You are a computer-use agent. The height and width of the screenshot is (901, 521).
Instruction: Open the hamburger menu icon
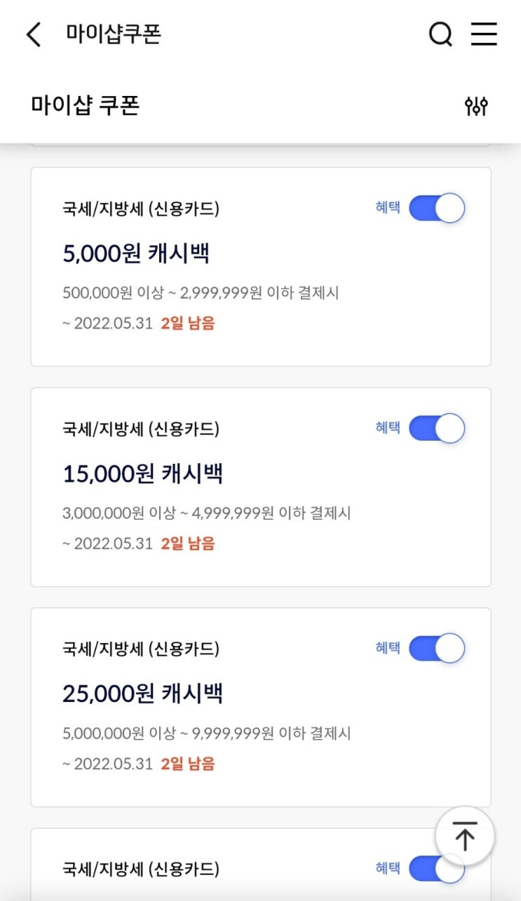tap(484, 34)
